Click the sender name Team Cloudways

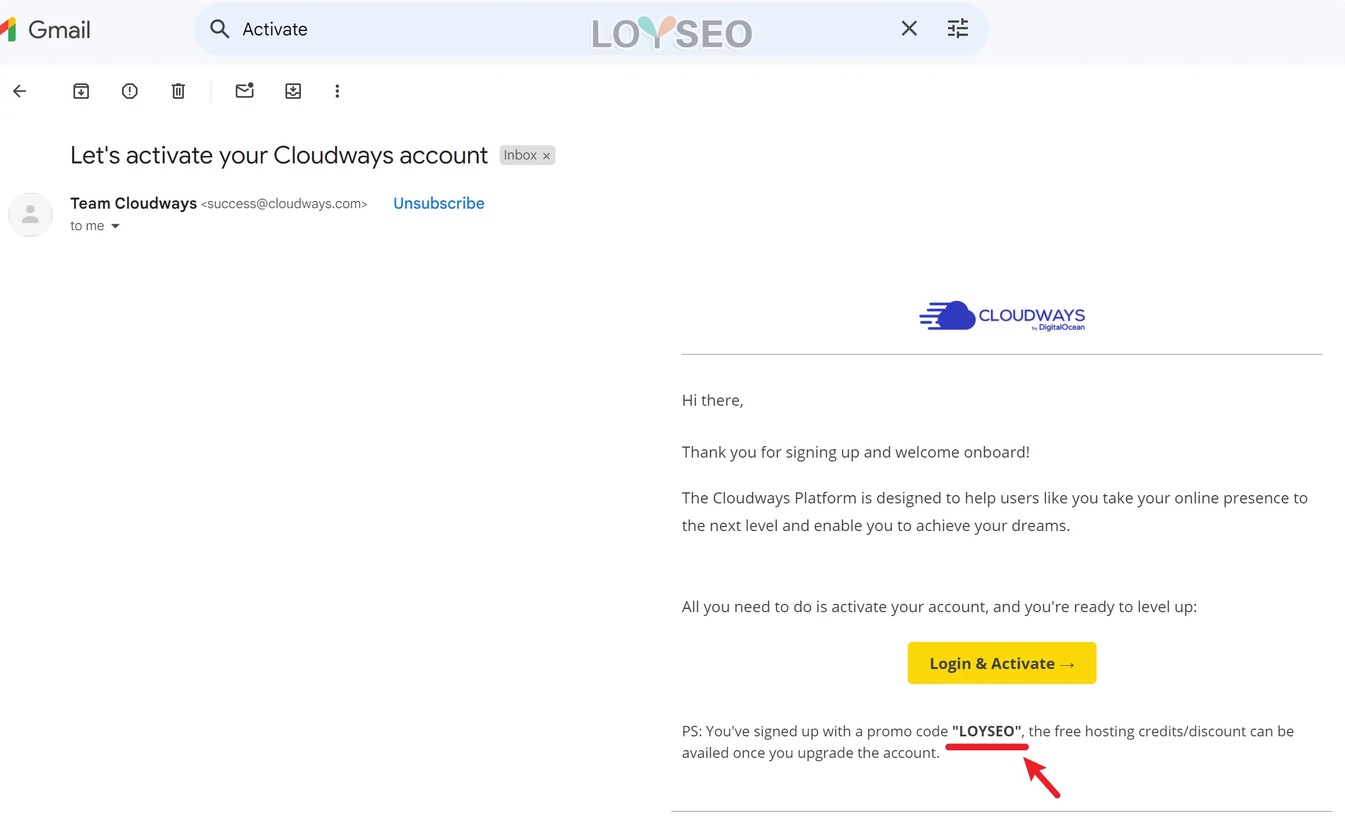pos(134,203)
